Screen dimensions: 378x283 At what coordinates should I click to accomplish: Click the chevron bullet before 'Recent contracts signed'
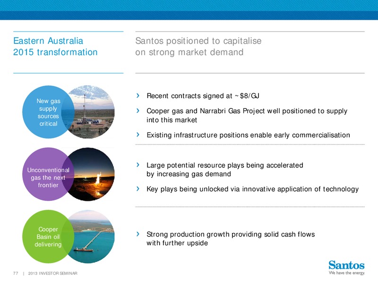(138, 96)
